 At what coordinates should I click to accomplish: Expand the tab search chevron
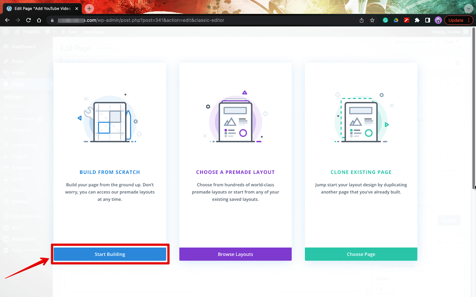469,9
